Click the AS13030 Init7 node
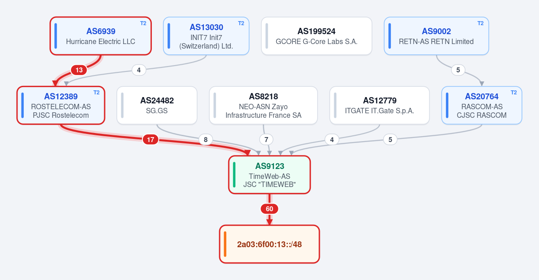Screen dimensions: 539x280 coord(206,36)
